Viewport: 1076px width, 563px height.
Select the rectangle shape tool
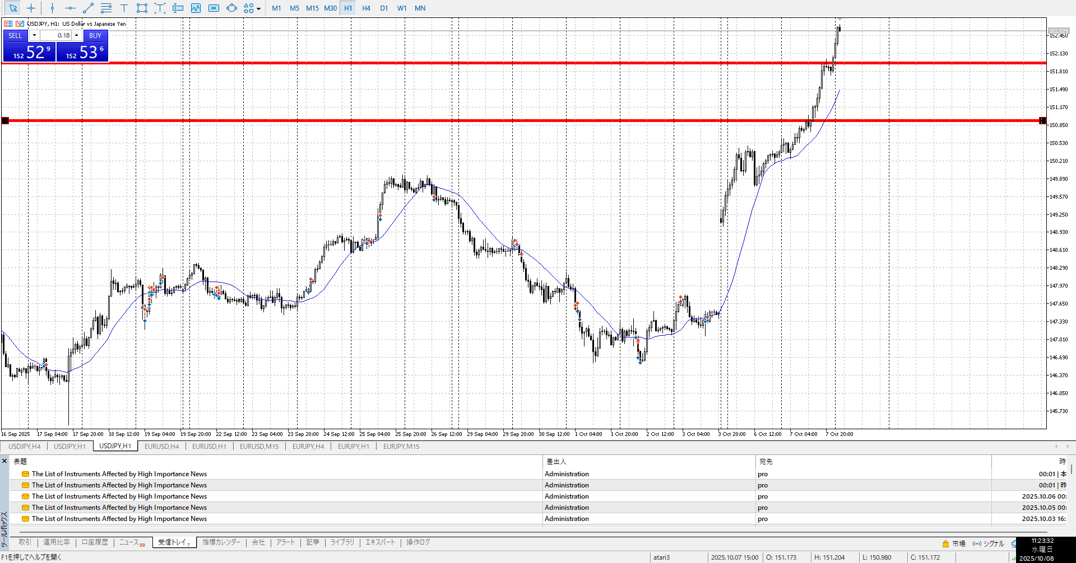pyautogui.click(x=142, y=8)
